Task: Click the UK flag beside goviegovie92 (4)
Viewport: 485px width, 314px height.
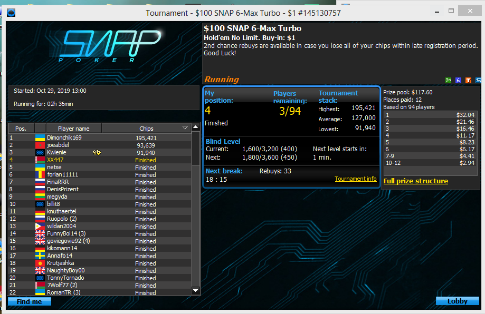Action: tap(40, 241)
